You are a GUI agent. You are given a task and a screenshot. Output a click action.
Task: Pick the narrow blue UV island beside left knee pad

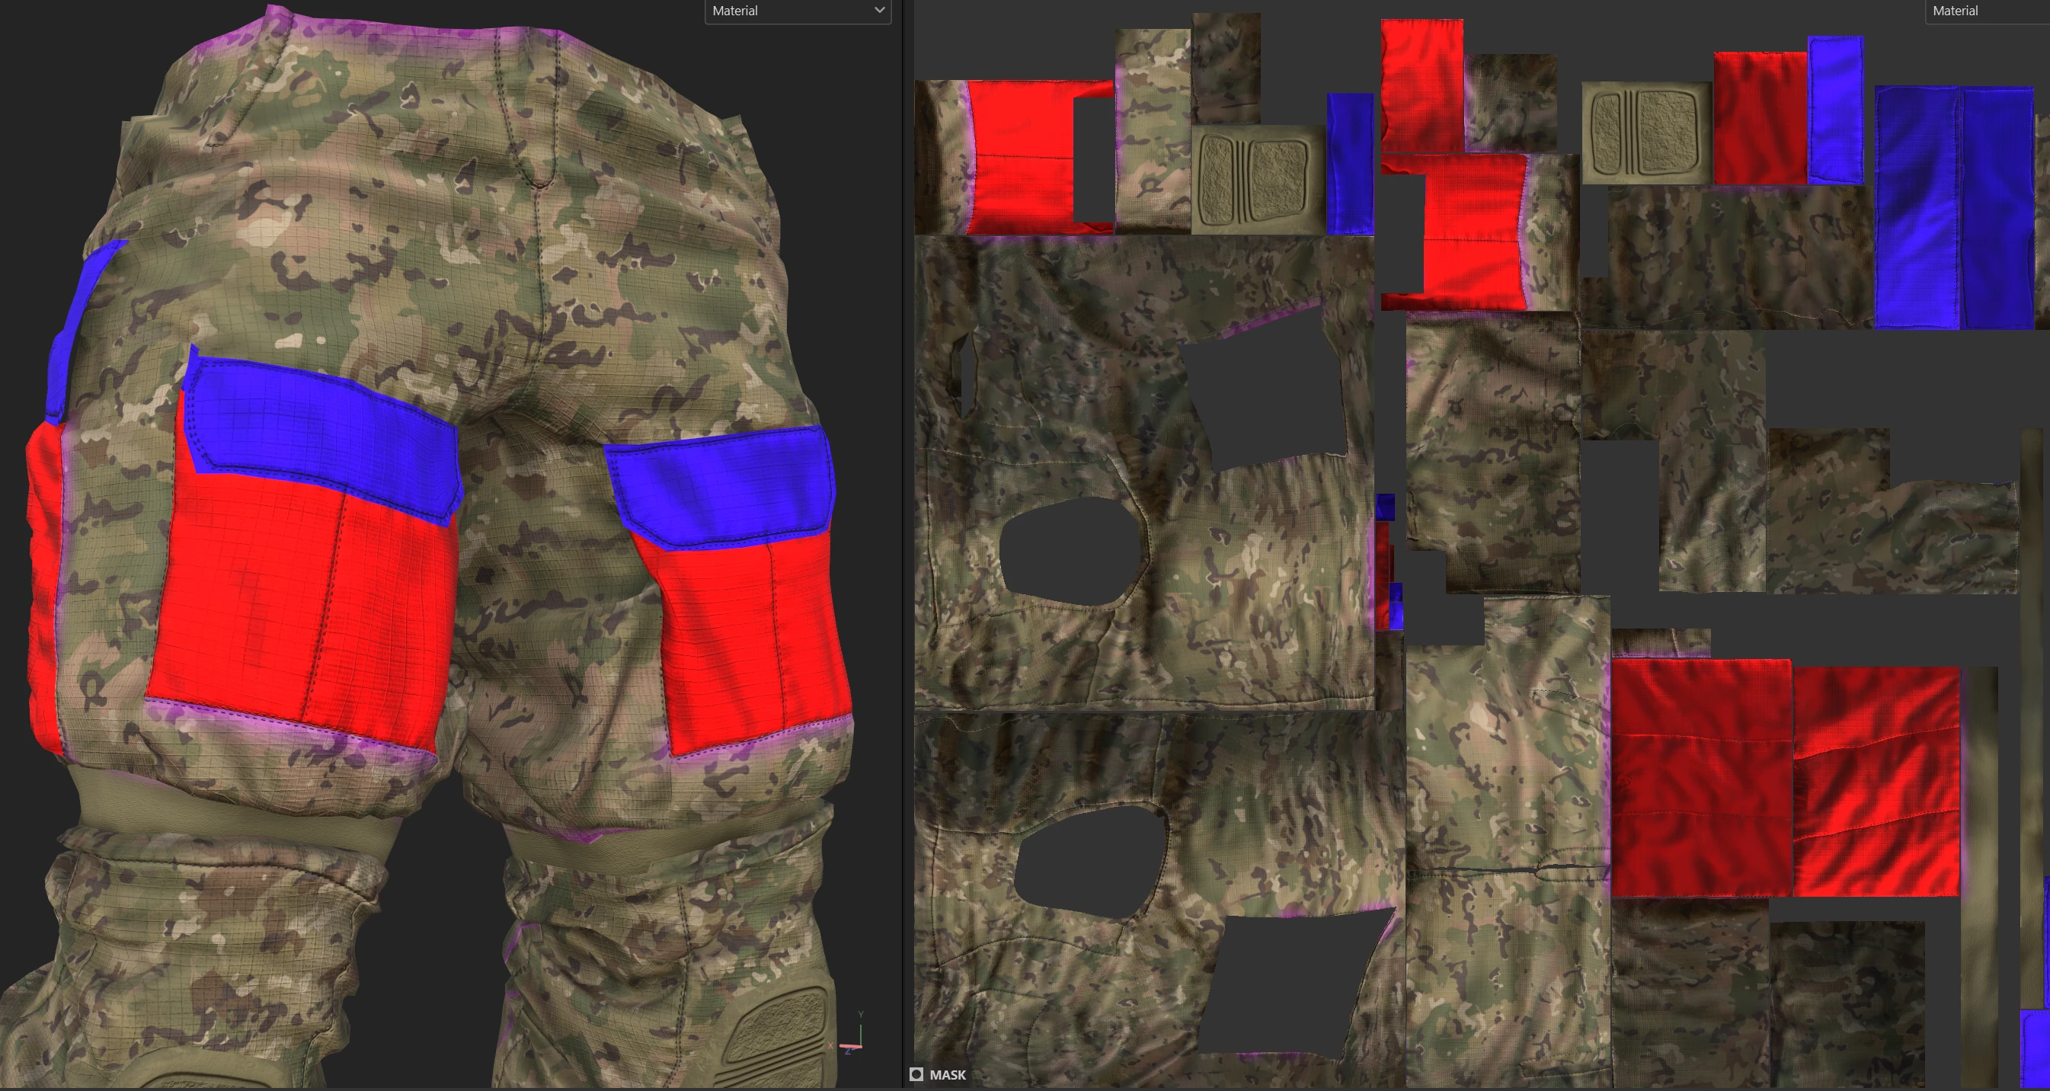[x=1350, y=164]
